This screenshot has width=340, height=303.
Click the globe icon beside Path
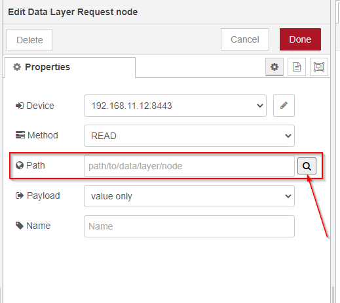pos(20,165)
